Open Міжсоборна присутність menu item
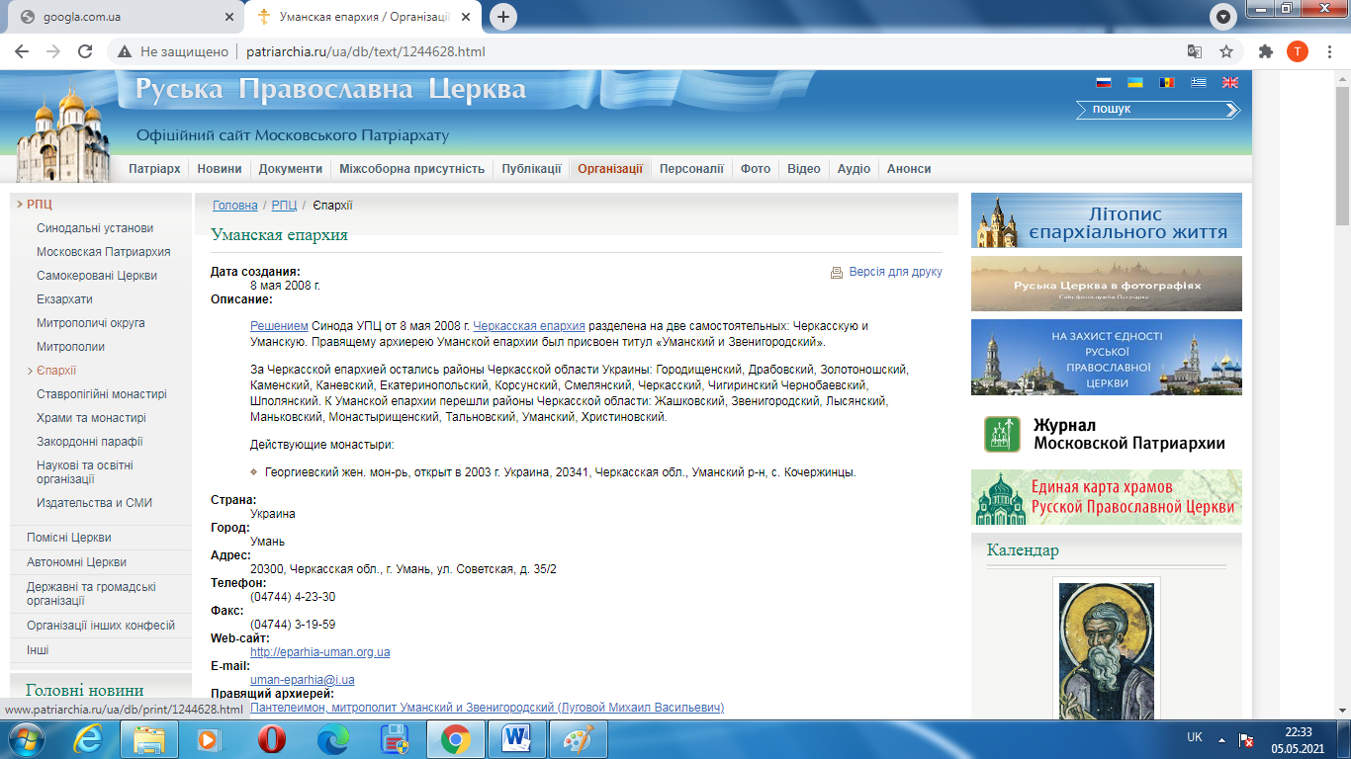 412,169
